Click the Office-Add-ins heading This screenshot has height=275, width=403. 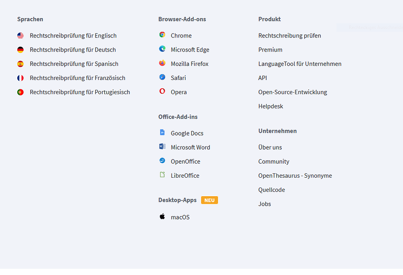pos(178,117)
